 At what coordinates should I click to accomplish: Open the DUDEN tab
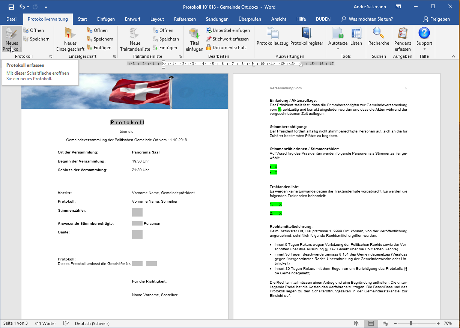tap(323, 19)
